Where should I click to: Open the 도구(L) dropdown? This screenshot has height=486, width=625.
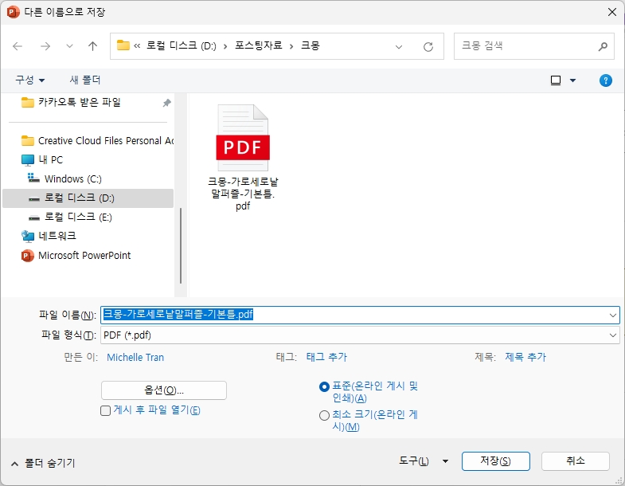coord(424,461)
